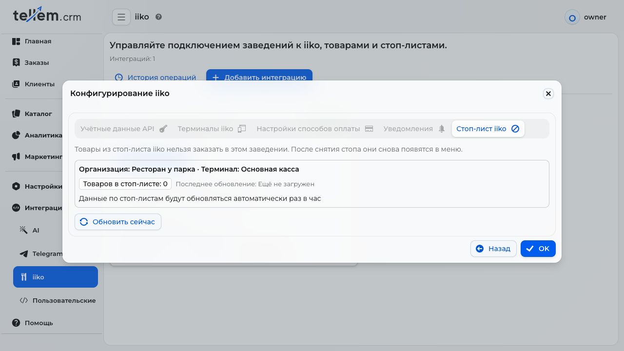Click the Аналитика pie chart icon
The width and height of the screenshot is (624, 351).
click(16, 135)
